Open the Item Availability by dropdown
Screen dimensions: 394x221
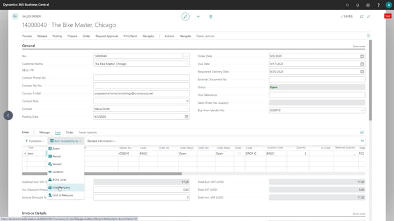tap(66, 141)
